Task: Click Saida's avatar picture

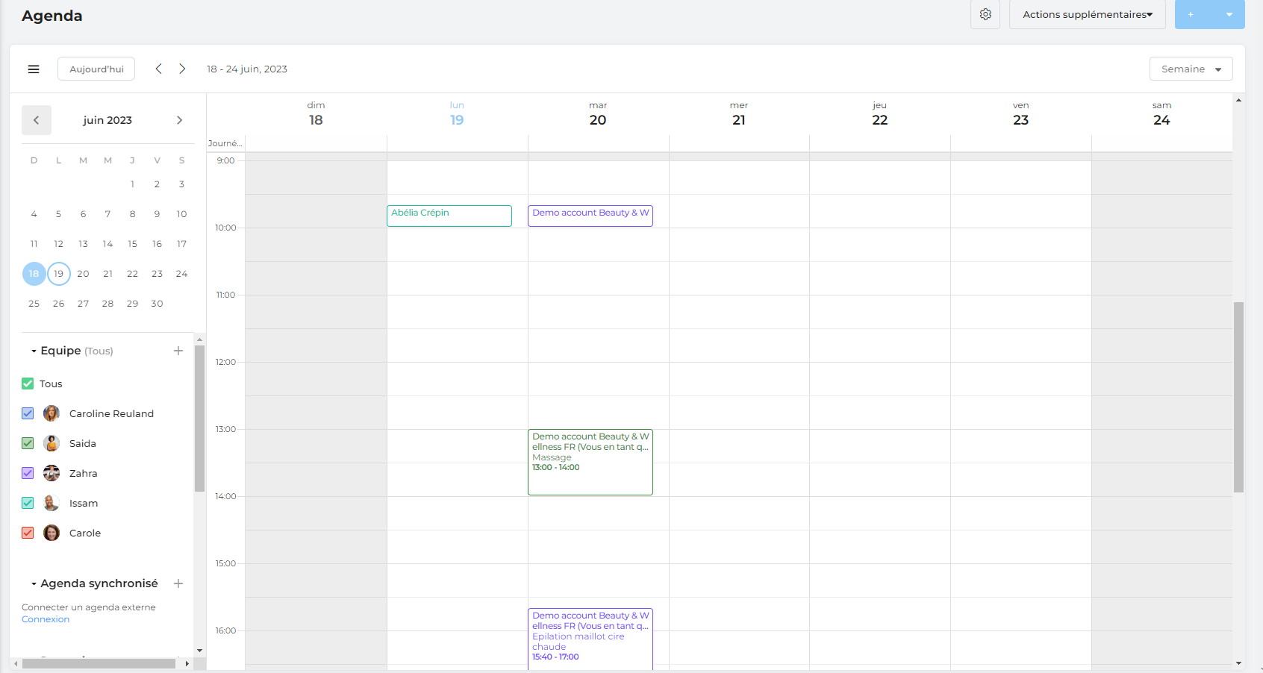Action: pos(52,443)
